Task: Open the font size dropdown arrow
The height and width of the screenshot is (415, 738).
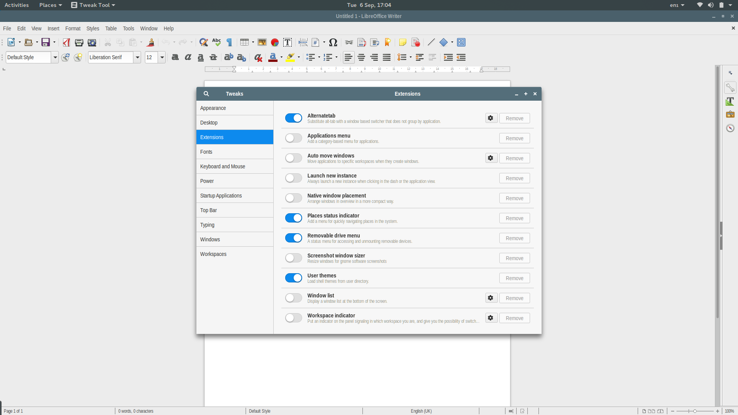Action: (x=162, y=57)
